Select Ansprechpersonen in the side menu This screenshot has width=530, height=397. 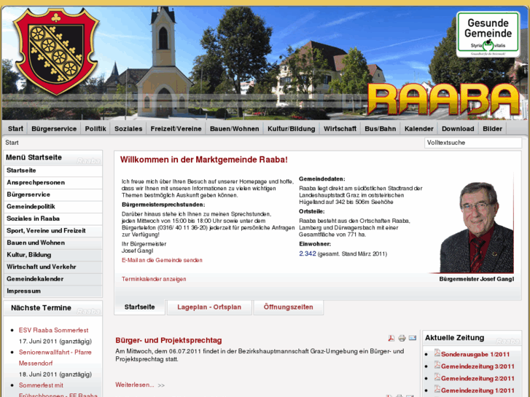click(x=53, y=183)
